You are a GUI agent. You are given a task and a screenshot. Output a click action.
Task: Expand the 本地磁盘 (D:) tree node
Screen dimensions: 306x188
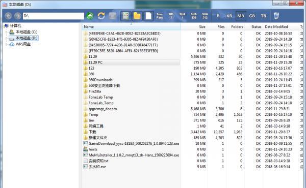7,38
